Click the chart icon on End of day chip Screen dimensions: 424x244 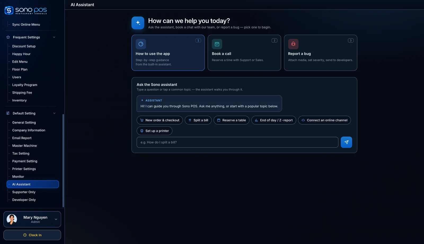pyautogui.click(x=256, y=120)
